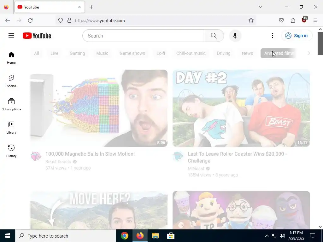This screenshot has width=323, height=242.
Task: View site security padlock info
Action: point(69,20)
